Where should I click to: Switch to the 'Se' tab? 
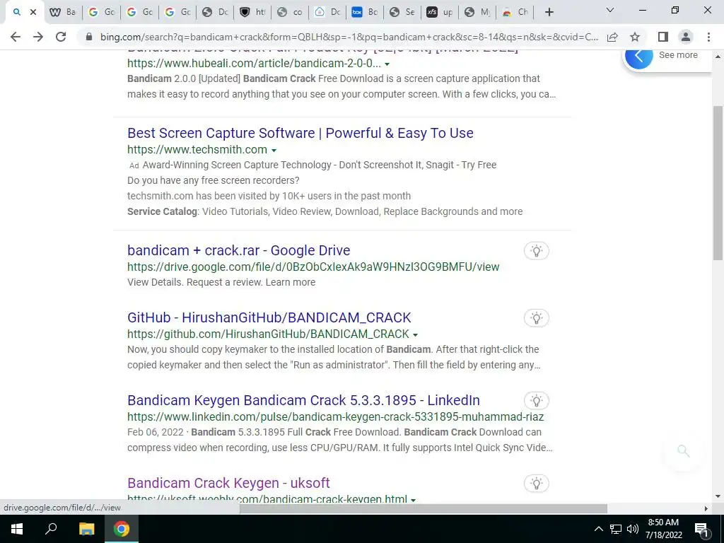(402, 13)
